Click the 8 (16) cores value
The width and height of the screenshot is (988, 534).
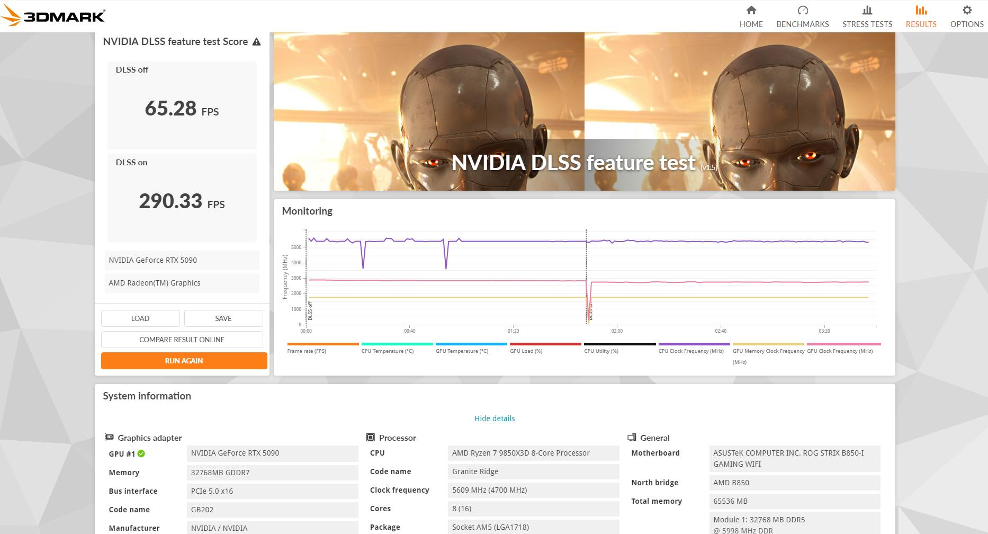[x=534, y=509]
